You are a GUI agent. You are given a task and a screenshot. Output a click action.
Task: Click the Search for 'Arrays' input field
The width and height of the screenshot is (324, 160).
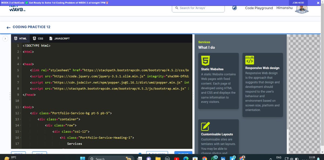tap(198, 8)
